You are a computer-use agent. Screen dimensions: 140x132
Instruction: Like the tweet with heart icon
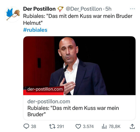click(x=78, y=126)
